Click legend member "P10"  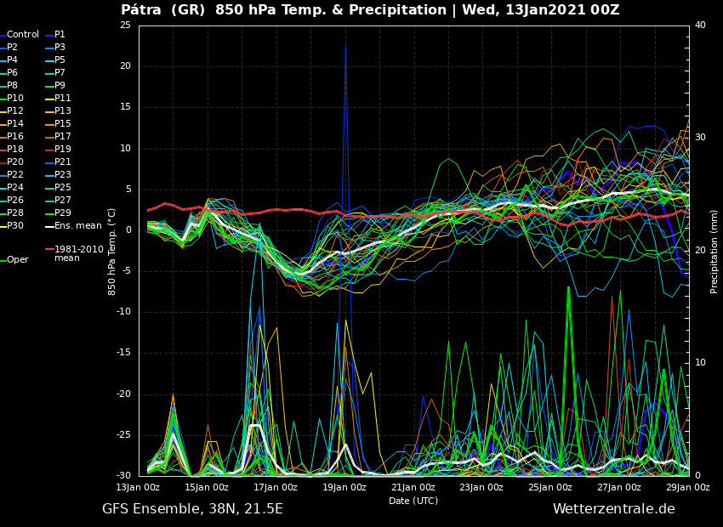12,98
